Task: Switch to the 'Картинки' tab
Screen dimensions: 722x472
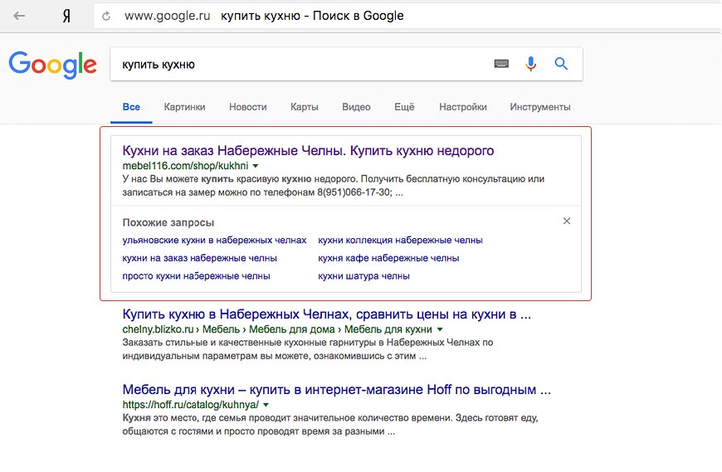Action: 184,107
